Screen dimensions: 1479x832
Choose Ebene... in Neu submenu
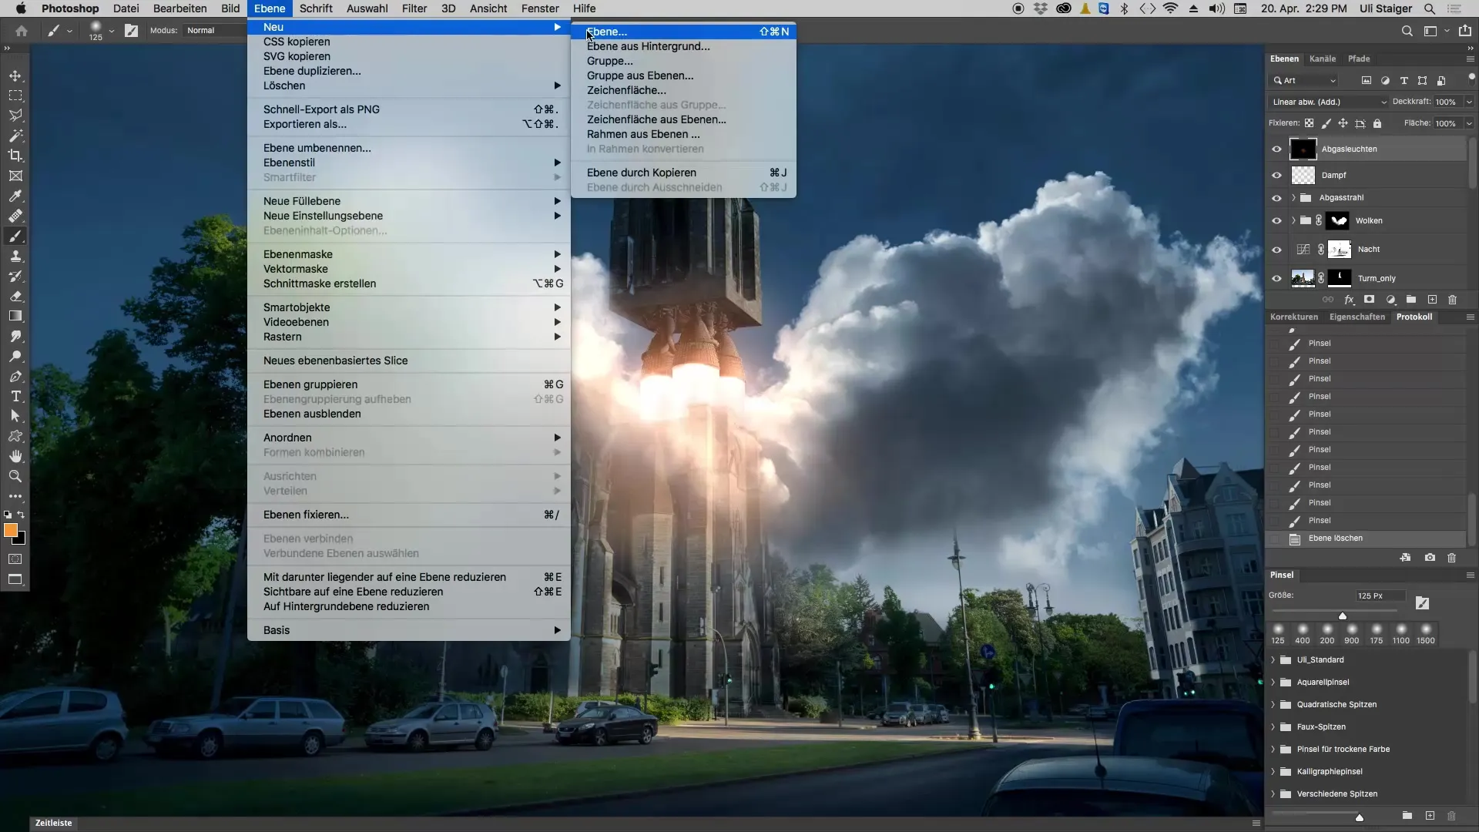point(684,32)
